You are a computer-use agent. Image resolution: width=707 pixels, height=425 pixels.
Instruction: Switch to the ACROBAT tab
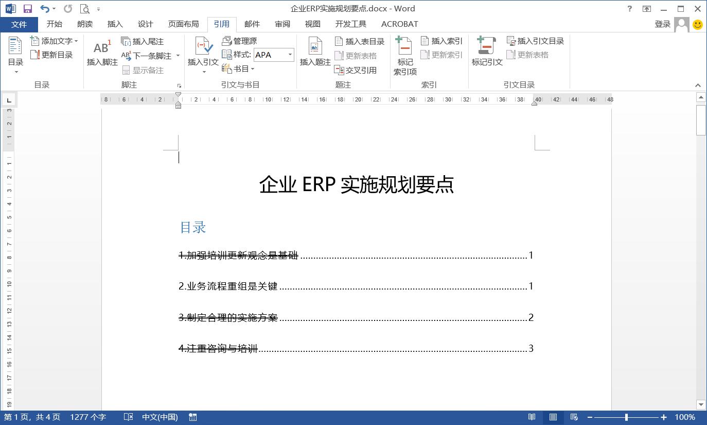400,24
